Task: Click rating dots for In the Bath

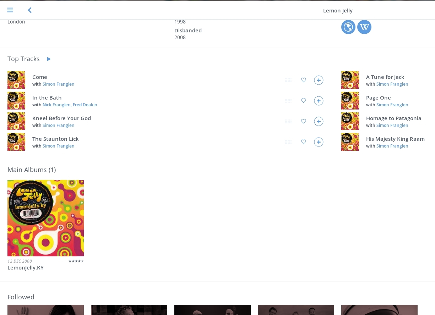Action: tap(288, 101)
